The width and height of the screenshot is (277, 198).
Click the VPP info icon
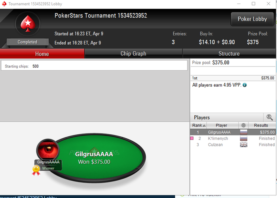(245, 85)
